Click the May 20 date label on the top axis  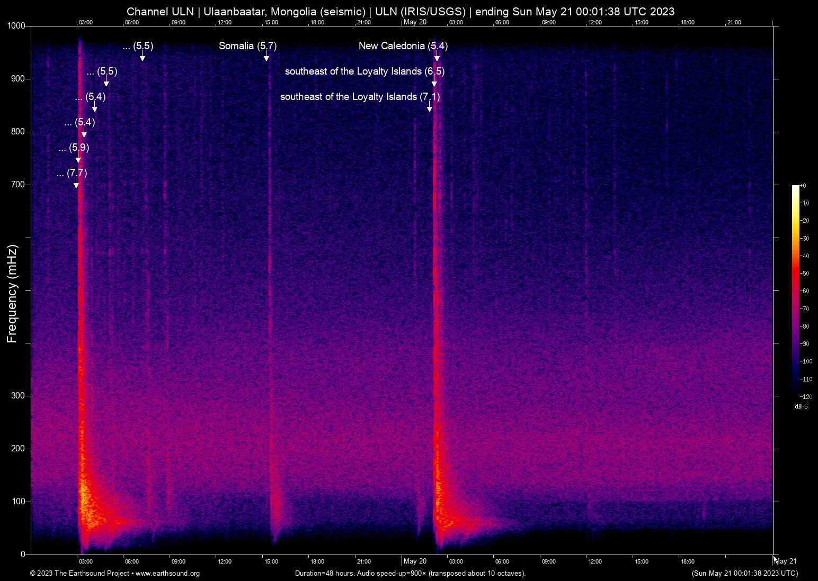415,22
